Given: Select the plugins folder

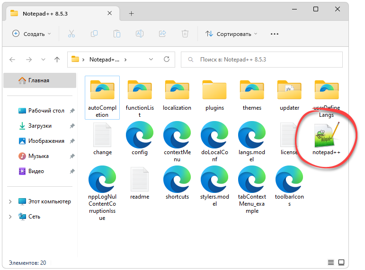Looking at the screenshot, I should coord(214,95).
